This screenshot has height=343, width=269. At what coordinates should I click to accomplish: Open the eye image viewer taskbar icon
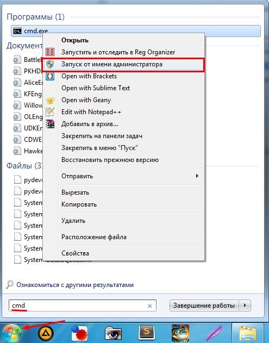113,333
